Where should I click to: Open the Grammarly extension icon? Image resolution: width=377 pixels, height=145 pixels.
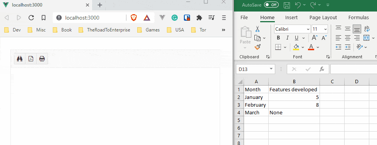coord(175,18)
